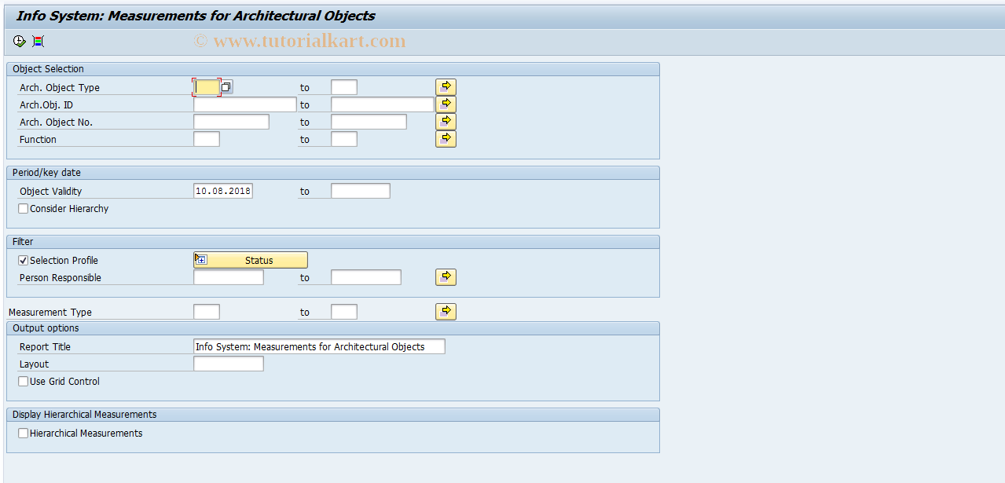Focus the Arch. Object Type from field
Screen dimensions: 1005x483
[x=207, y=87]
